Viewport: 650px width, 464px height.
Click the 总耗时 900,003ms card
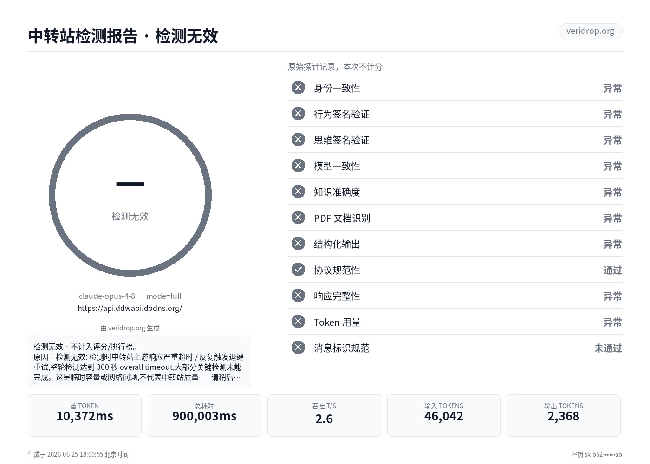[x=204, y=415]
